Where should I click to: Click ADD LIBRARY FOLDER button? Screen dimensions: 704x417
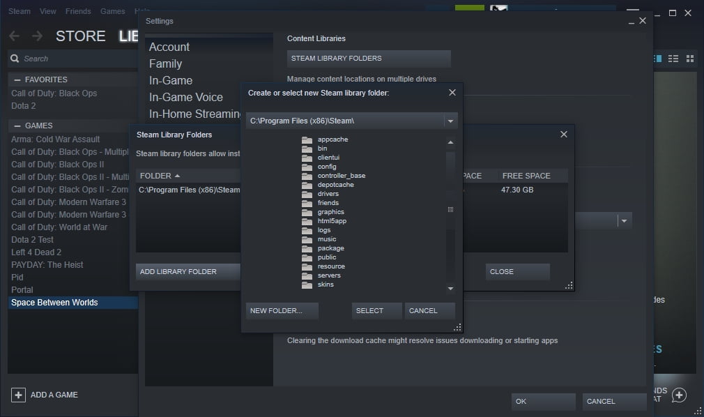click(188, 271)
